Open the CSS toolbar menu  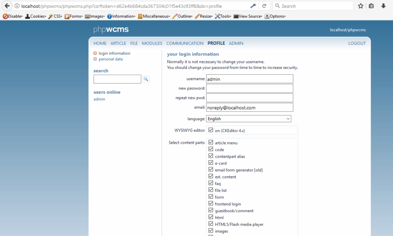pos(55,16)
